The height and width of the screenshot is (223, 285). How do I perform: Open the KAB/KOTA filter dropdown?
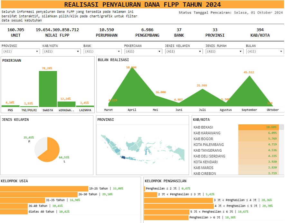[x=62, y=51]
